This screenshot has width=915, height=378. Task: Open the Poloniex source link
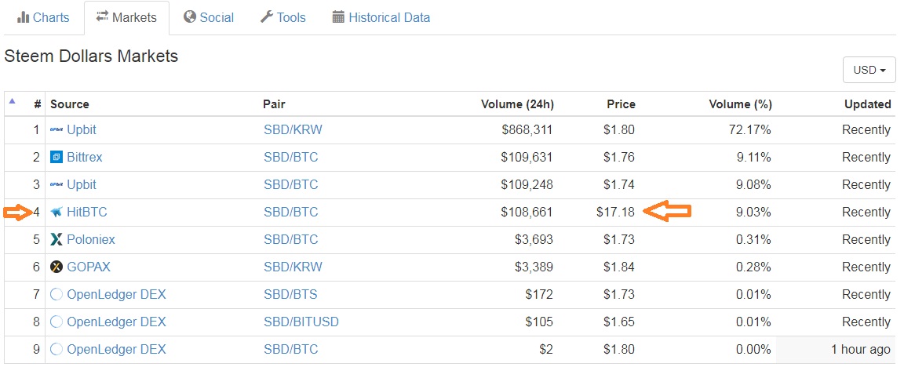point(91,239)
